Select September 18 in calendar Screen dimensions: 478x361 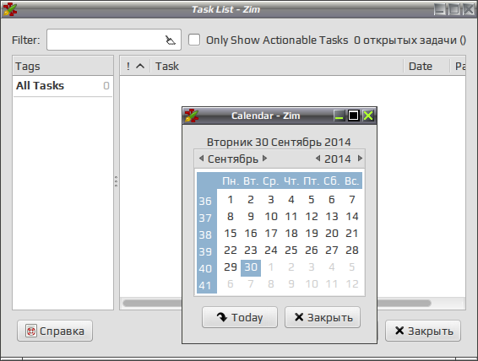pyautogui.click(x=291, y=234)
